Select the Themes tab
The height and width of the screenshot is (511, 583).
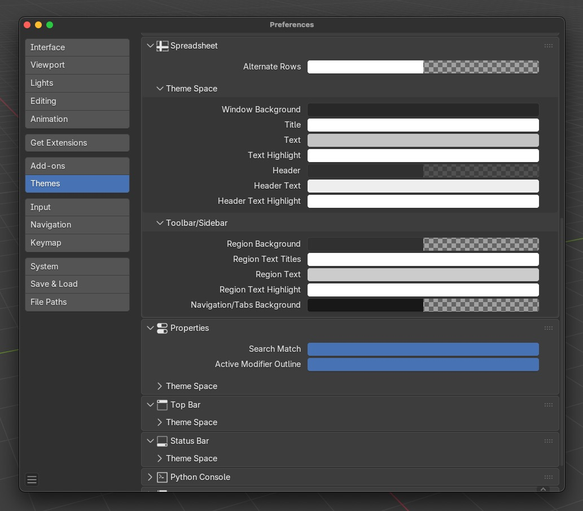[77, 184]
